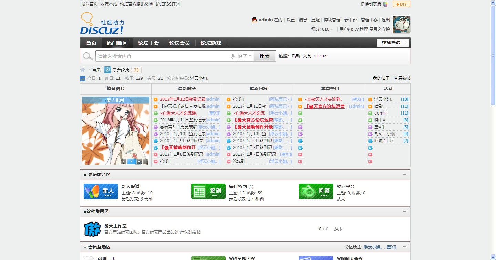This screenshot has height=260, width=496.
Task: Collapse the 论坛前台区 section
Action: tap(404, 175)
